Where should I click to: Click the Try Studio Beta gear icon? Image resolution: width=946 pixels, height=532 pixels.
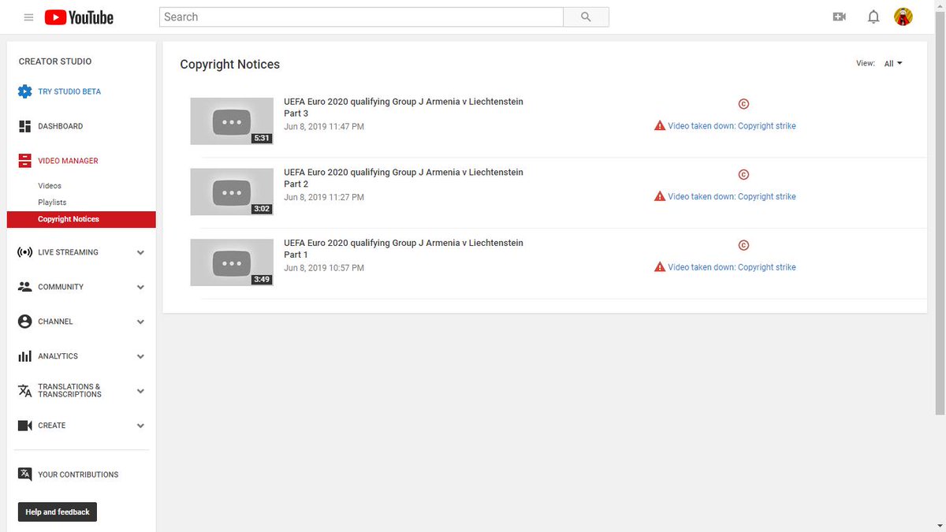[24, 91]
